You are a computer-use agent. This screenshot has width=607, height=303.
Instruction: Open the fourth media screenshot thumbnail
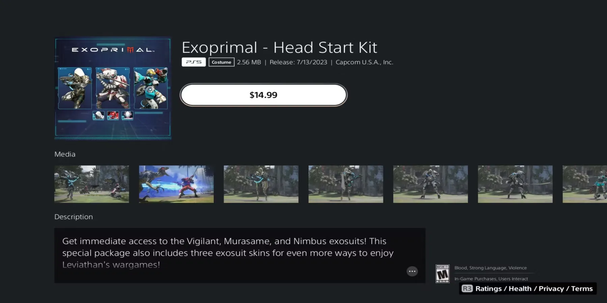pos(346,184)
